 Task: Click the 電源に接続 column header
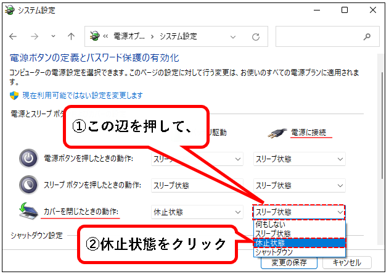pos(308,133)
